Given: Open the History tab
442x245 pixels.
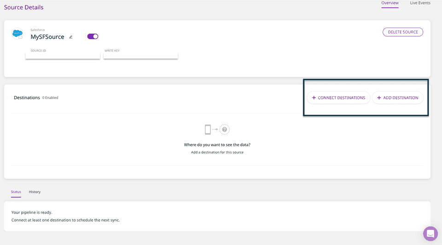Looking at the screenshot, I should click(35, 192).
